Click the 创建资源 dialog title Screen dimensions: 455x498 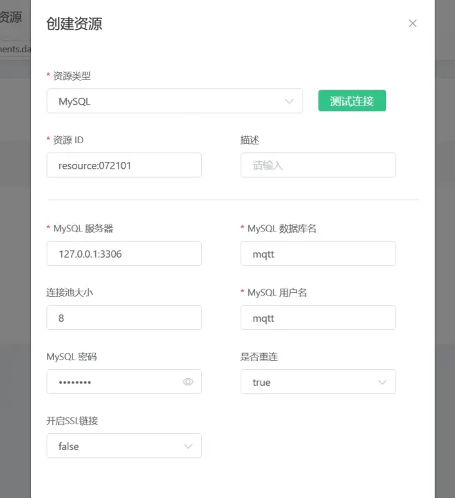(x=74, y=24)
